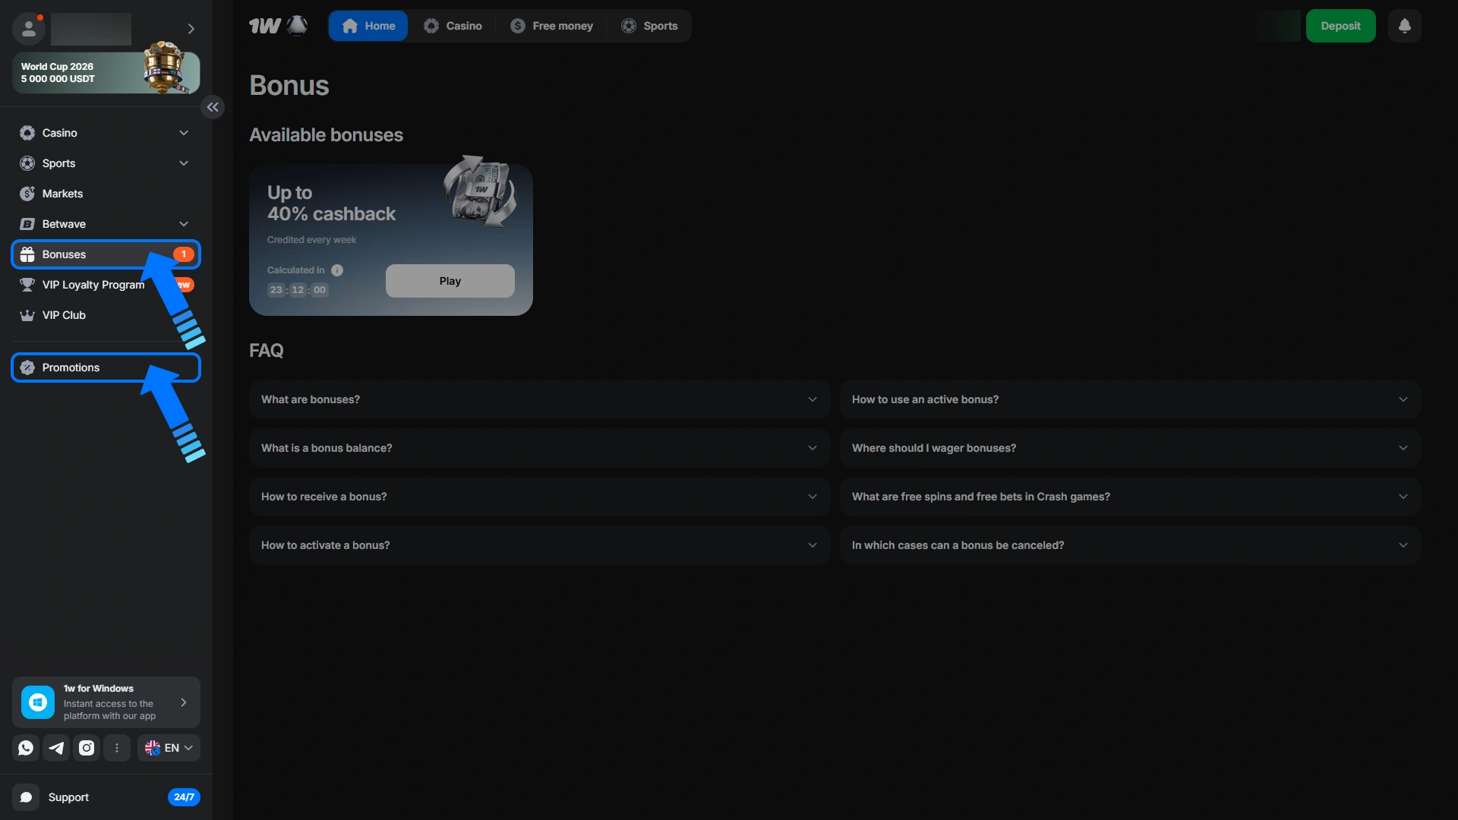Image resolution: width=1458 pixels, height=820 pixels.
Task: Click the Promotions percent icon
Action: pos(27,367)
